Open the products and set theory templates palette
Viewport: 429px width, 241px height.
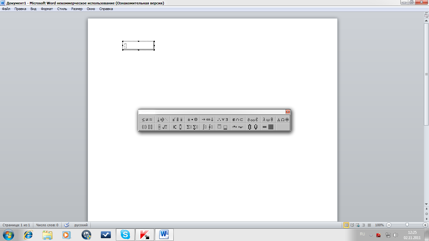(253, 127)
